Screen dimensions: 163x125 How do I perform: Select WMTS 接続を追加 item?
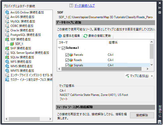(x=22, y=70)
